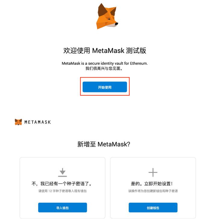The width and height of the screenshot is (201, 222).
Task: Click the download arrow icon in import card
Action: [x=62, y=172]
